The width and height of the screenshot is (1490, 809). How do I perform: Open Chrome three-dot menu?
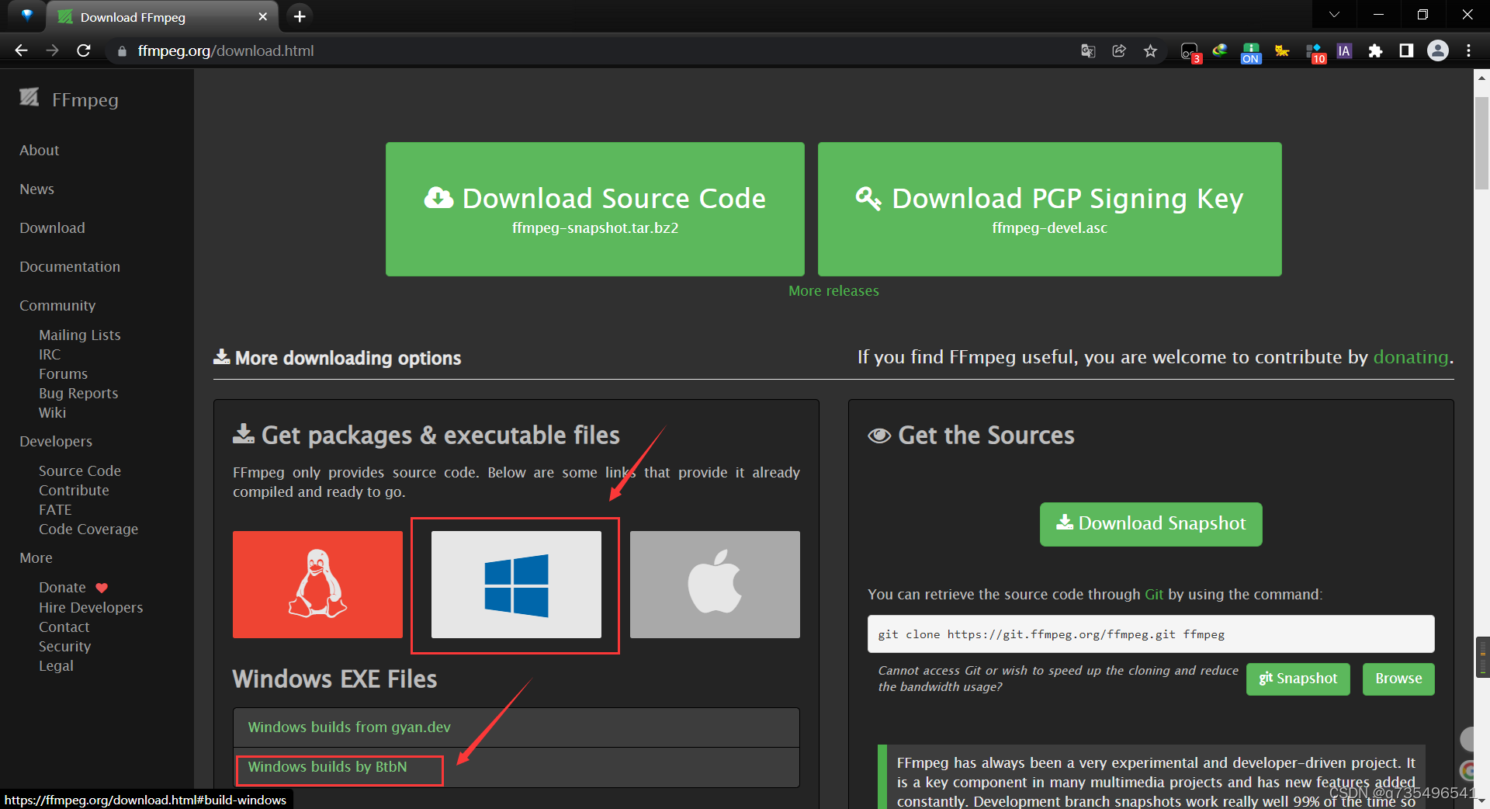1468,50
